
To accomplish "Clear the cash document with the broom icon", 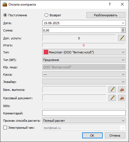I will (122, 98).
